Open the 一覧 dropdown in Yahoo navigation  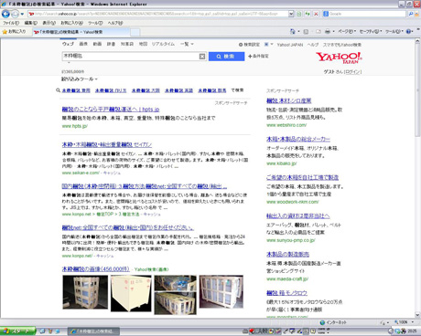coord(187,44)
